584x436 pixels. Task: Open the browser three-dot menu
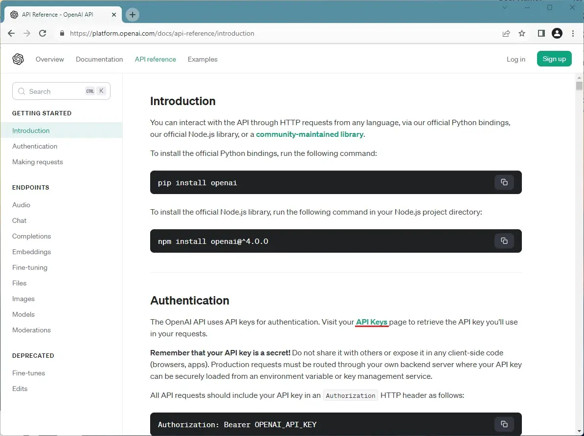pyautogui.click(x=573, y=34)
